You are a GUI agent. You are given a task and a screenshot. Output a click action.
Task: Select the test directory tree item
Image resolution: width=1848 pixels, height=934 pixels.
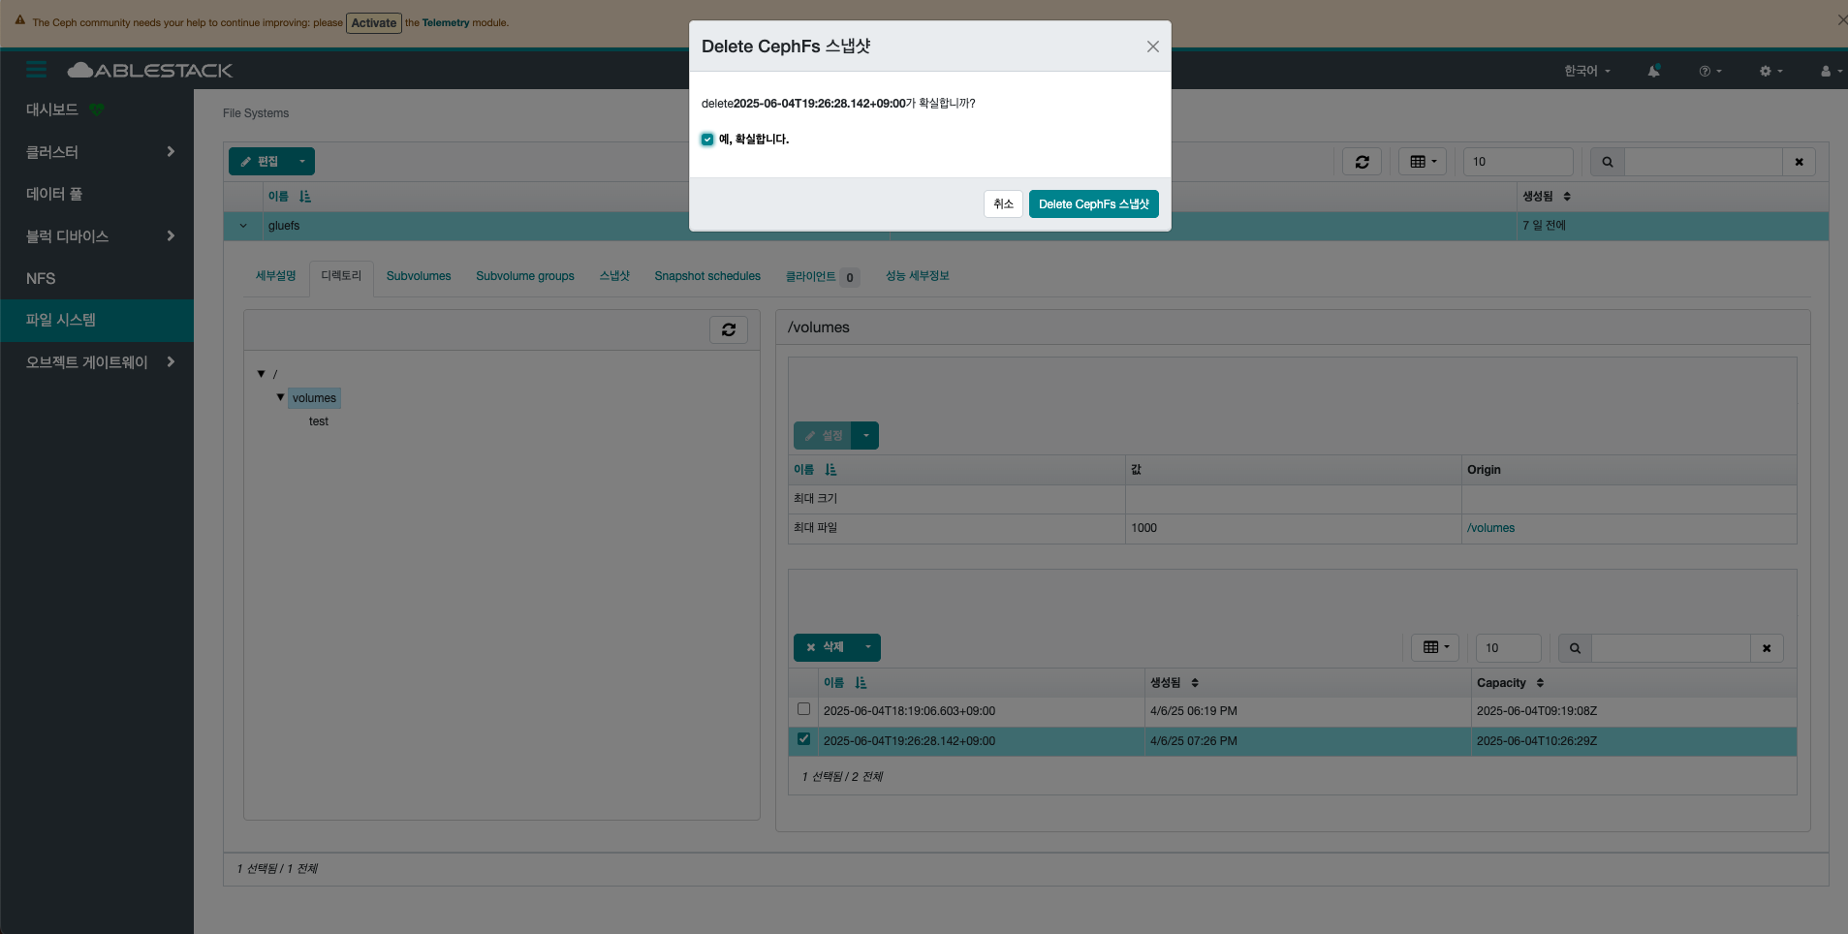319,421
